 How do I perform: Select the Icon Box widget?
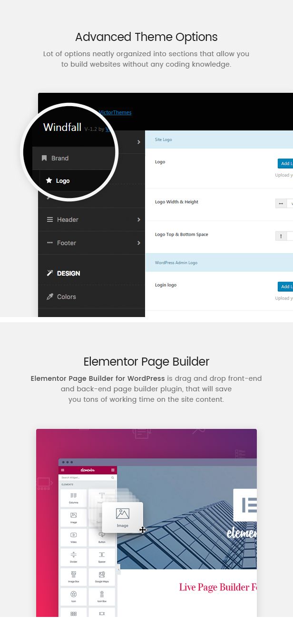(x=102, y=595)
